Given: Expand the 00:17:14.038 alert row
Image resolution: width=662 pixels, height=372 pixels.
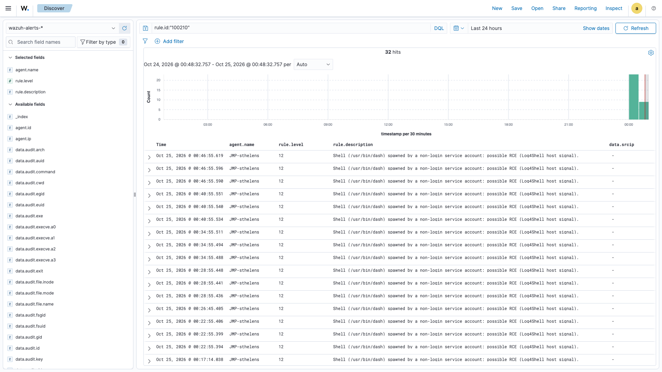Looking at the screenshot, I should coord(149,361).
